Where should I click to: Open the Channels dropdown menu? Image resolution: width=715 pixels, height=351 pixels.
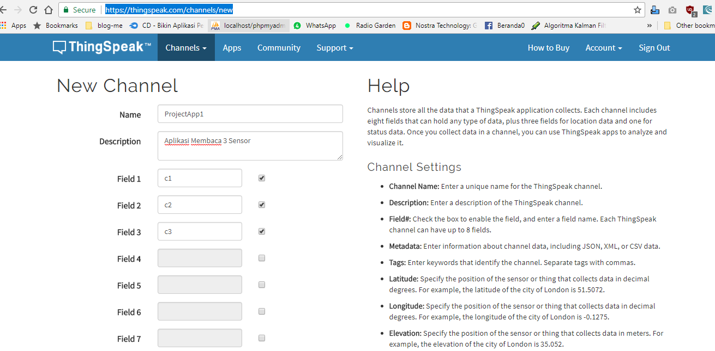pos(186,47)
